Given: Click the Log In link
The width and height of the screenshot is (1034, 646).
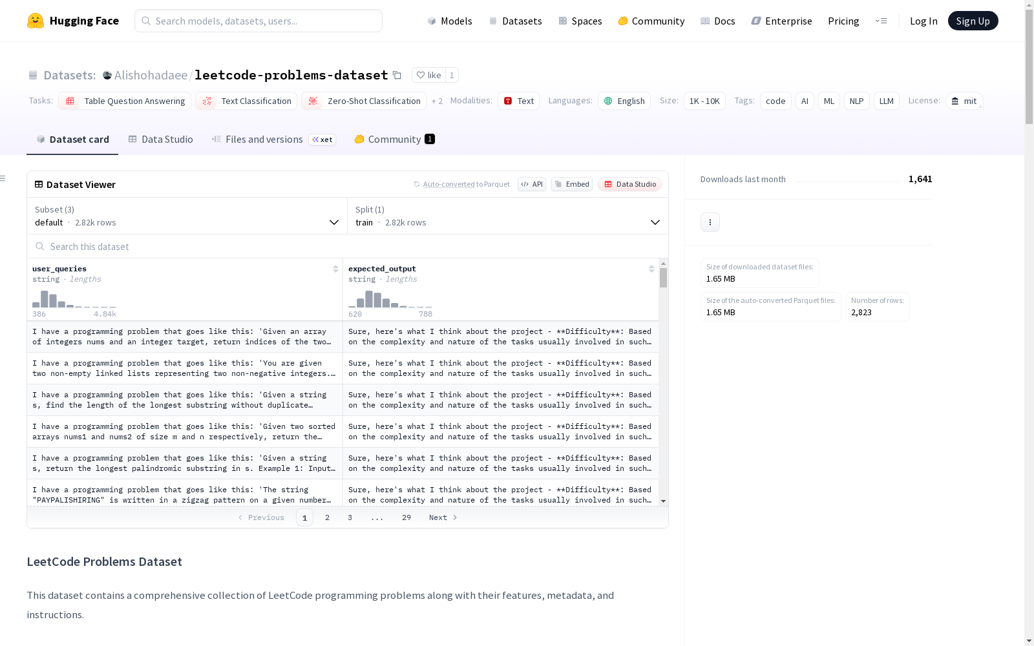Looking at the screenshot, I should (923, 21).
